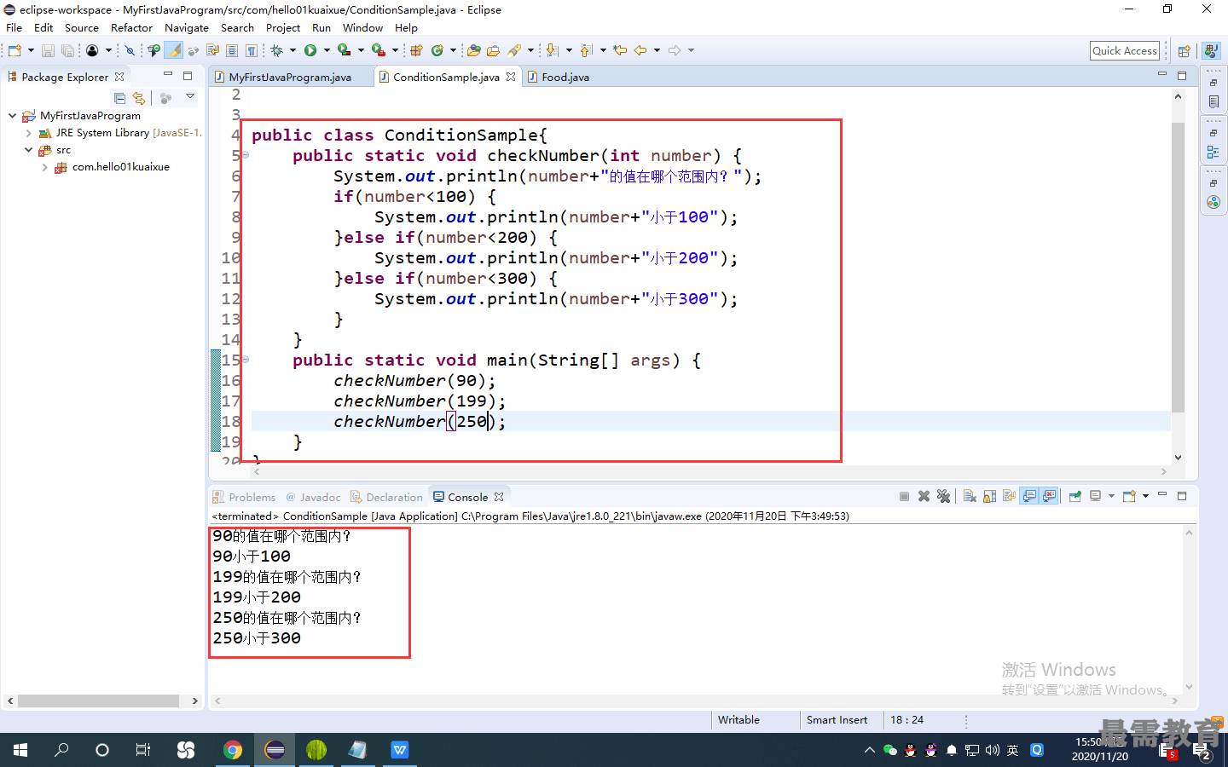Viewport: 1228px width, 767px height.
Task: Click the Java perspective icon
Action: point(1211,51)
